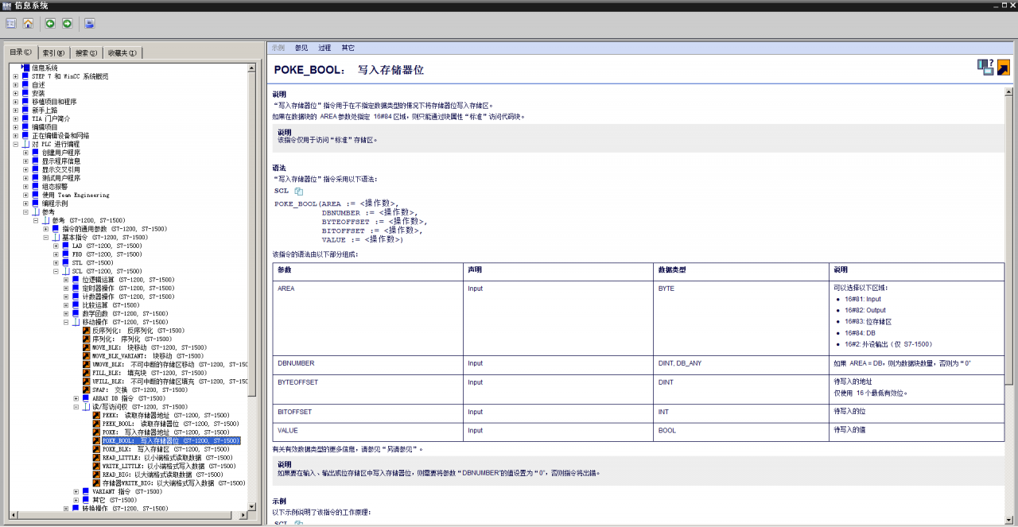Copy SCL syntax via icon next to SCL
The height and width of the screenshot is (527, 1018).
tap(299, 192)
